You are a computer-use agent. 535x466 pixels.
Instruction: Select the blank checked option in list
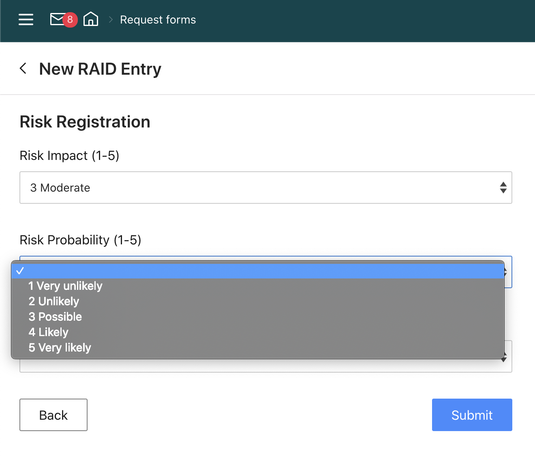258,271
